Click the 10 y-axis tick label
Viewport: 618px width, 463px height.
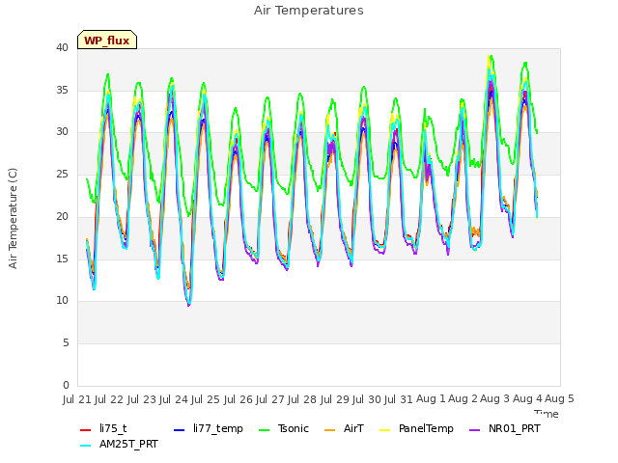pos(62,301)
